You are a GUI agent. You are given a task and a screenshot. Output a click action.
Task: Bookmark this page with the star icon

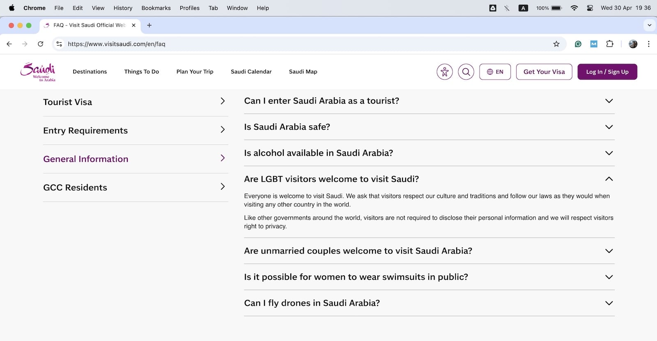coord(556,44)
